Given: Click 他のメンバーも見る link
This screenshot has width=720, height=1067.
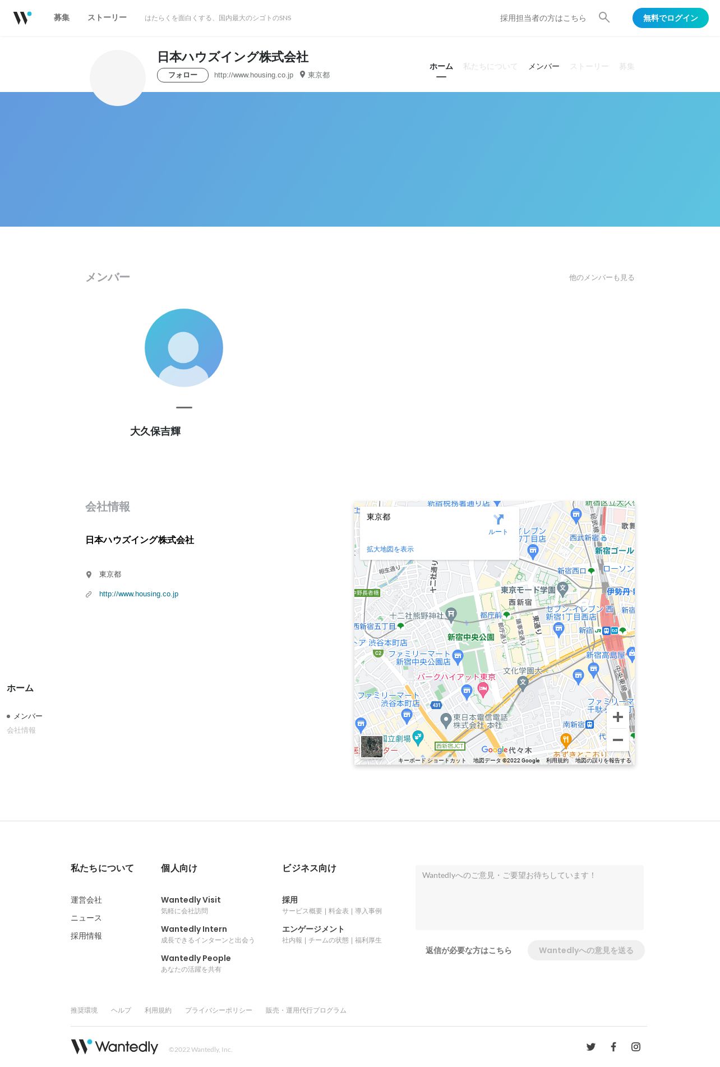Looking at the screenshot, I should coord(602,278).
